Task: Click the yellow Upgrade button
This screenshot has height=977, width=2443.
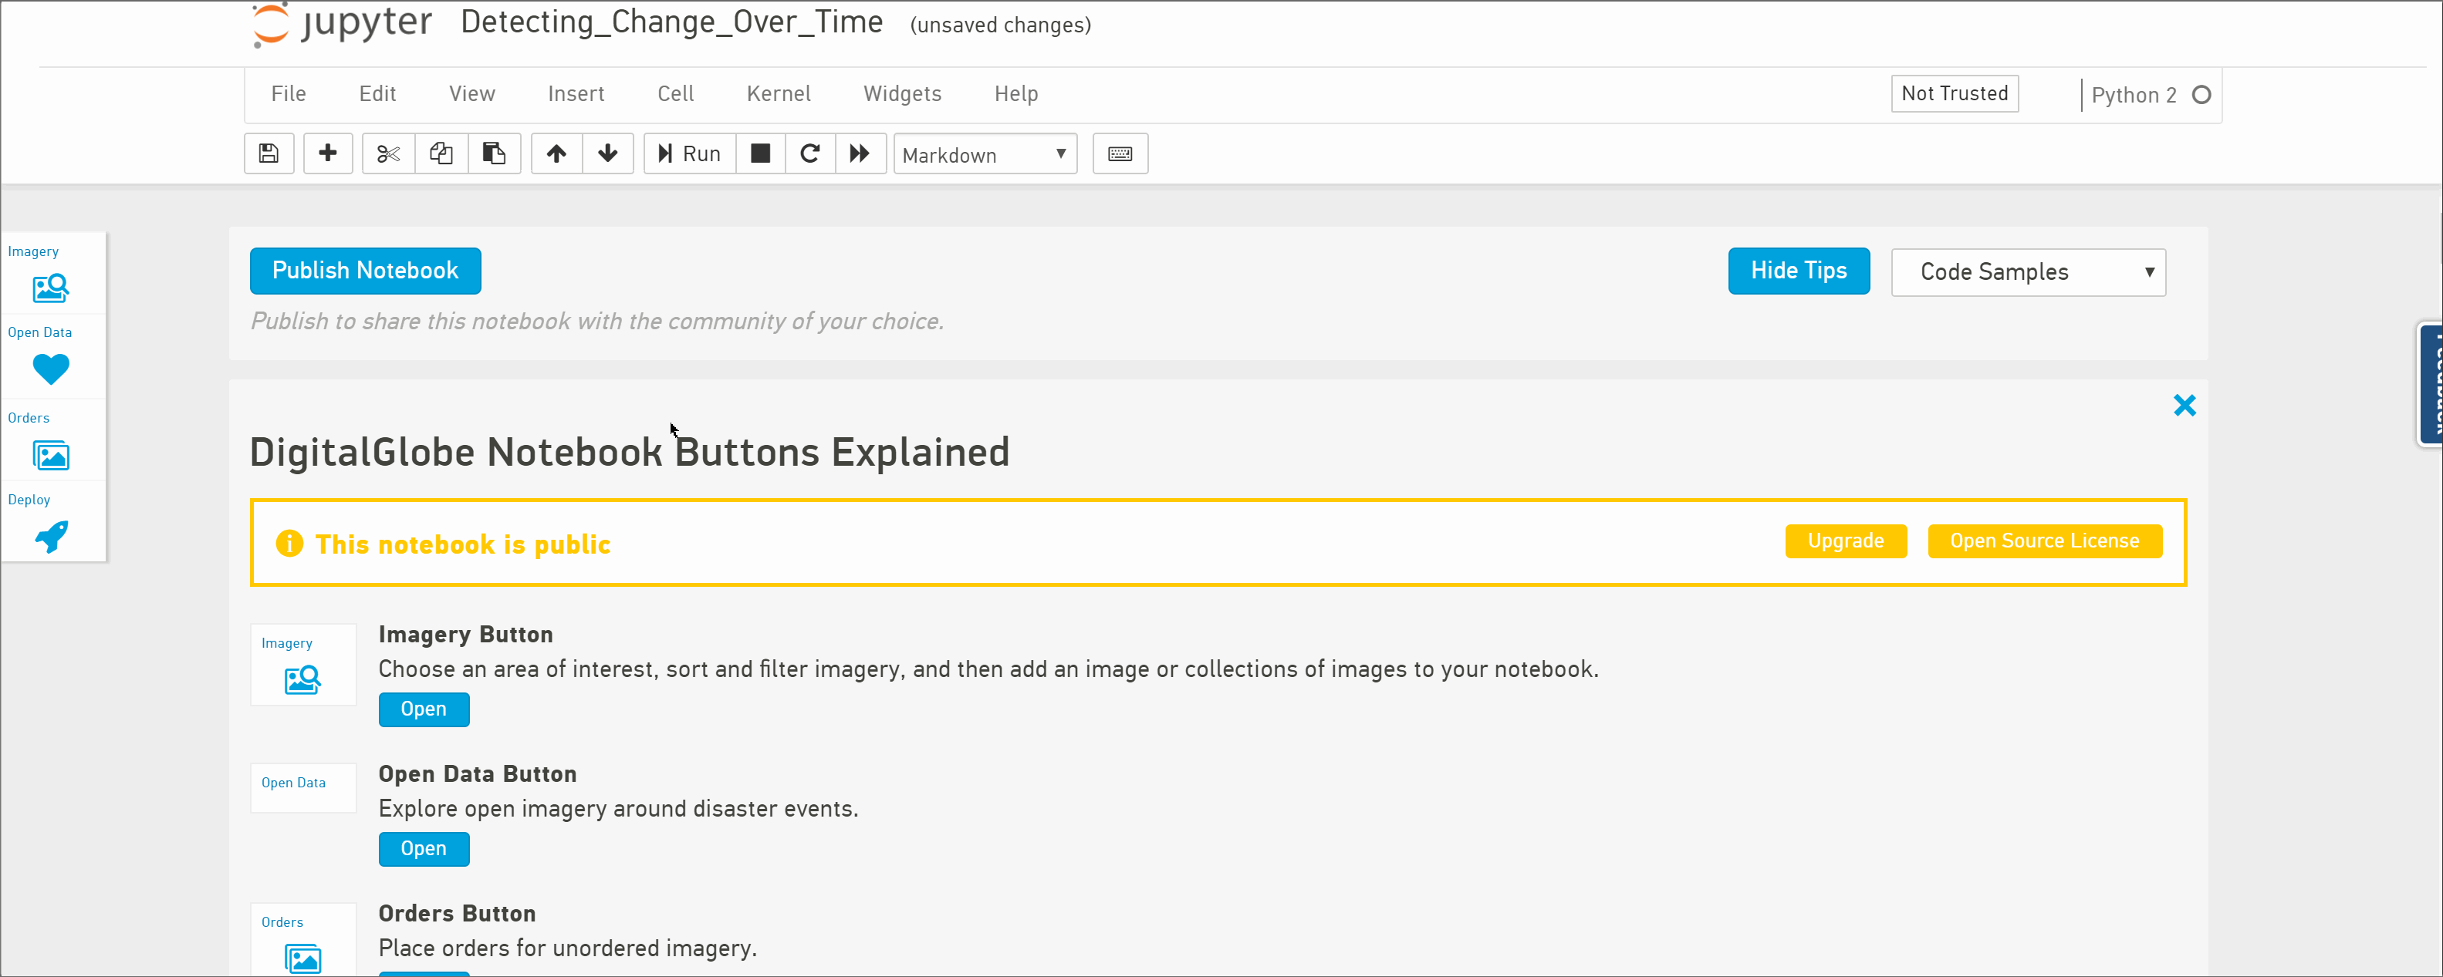Action: [x=1846, y=541]
